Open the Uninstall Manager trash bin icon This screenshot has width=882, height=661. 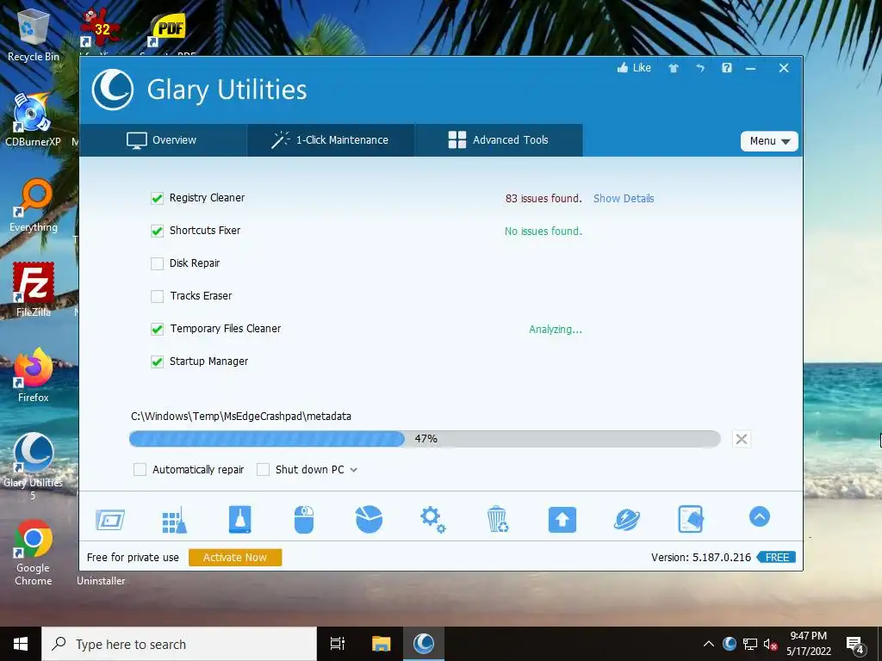pyautogui.click(x=498, y=519)
